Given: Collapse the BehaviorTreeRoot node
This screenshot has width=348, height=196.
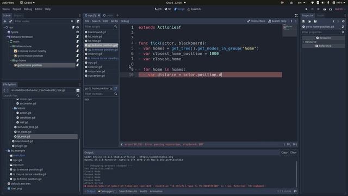Looking at the screenshot, I should pos(6,36).
